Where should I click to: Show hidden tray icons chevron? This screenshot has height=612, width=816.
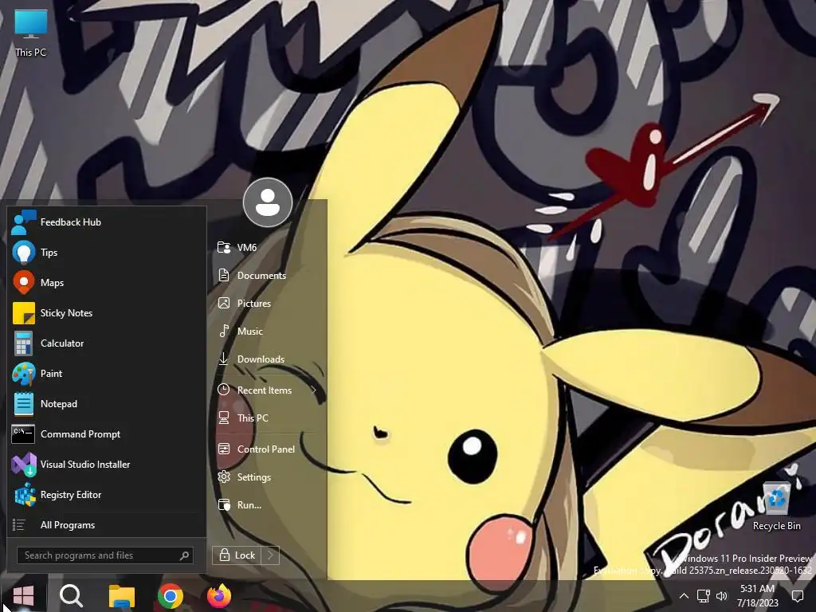[684, 596]
